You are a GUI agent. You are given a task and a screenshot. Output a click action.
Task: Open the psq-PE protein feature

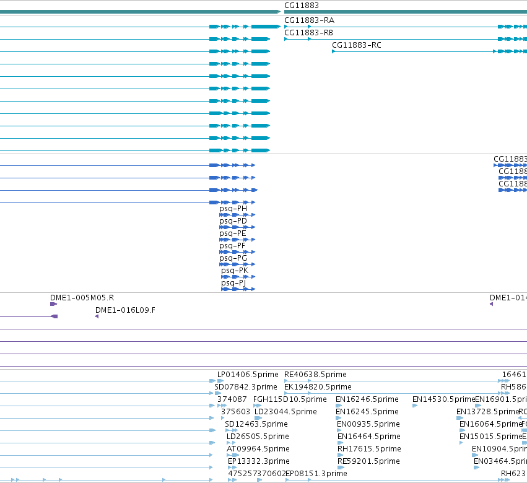[x=233, y=233]
